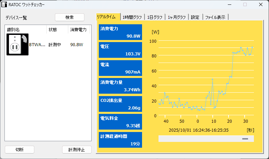Select the 電圧 103.3V tile
Viewport: 269px width, 159px height.
120,50
